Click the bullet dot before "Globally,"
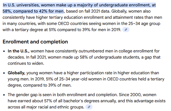 point(4,73)
